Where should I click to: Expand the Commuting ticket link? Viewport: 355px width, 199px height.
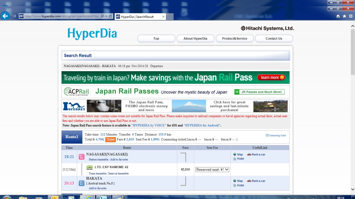276,135
